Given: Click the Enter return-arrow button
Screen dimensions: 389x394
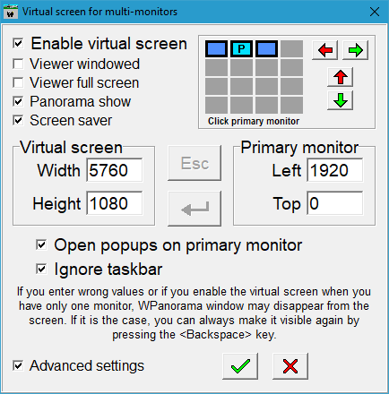Looking at the screenshot, I should pyautogui.click(x=194, y=209).
